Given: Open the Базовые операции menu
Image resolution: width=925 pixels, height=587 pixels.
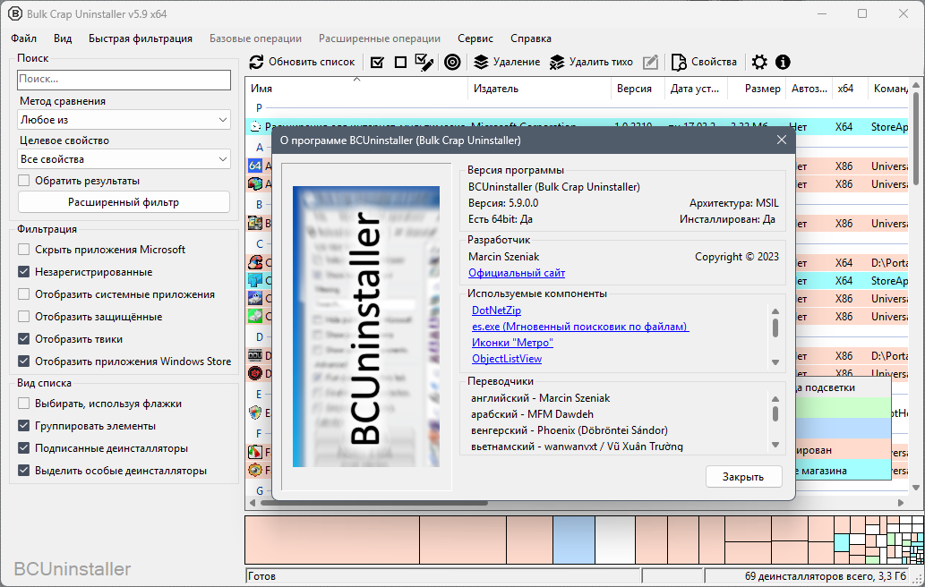Looking at the screenshot, I should 255,38.
